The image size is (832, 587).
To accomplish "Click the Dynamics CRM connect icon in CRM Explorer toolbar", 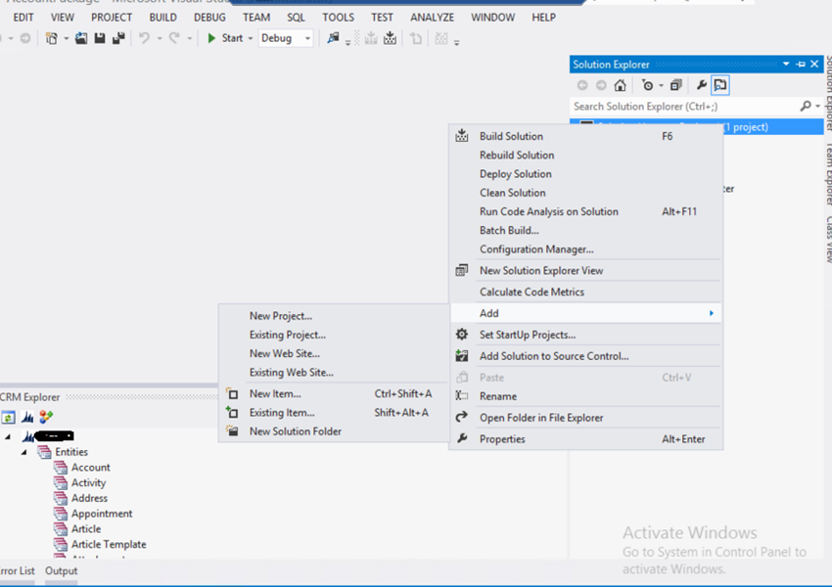I will 27,418.
